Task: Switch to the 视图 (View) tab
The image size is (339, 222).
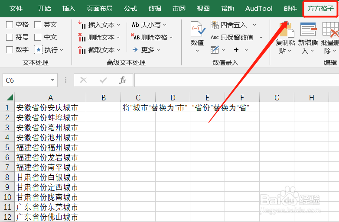Action: (203, 8)
